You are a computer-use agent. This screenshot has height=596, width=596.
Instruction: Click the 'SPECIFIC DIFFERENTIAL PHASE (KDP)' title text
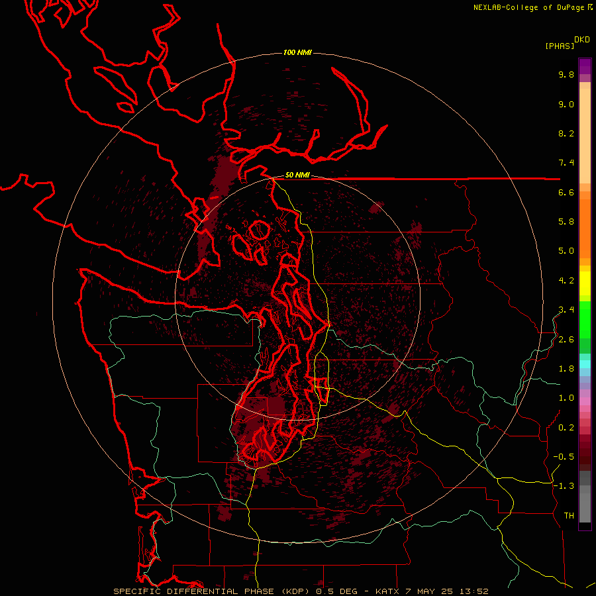click(x=211, y=591)
